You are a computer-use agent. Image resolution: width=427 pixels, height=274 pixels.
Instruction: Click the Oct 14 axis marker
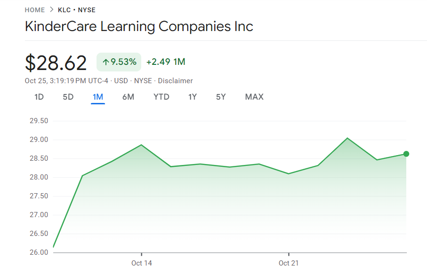tap(142, 263)
